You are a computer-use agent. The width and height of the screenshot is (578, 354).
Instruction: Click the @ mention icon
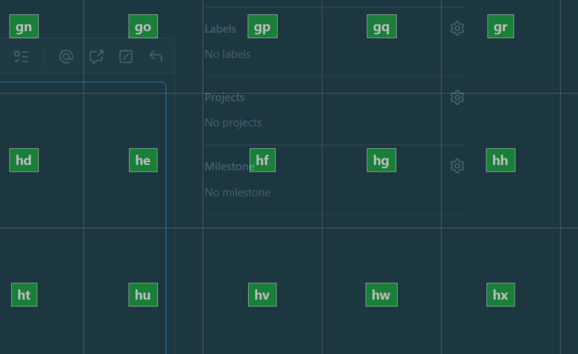(x=66, y=57)
